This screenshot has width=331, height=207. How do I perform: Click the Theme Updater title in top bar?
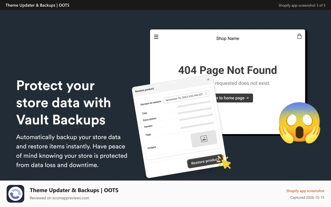click(x=38, y=5)
